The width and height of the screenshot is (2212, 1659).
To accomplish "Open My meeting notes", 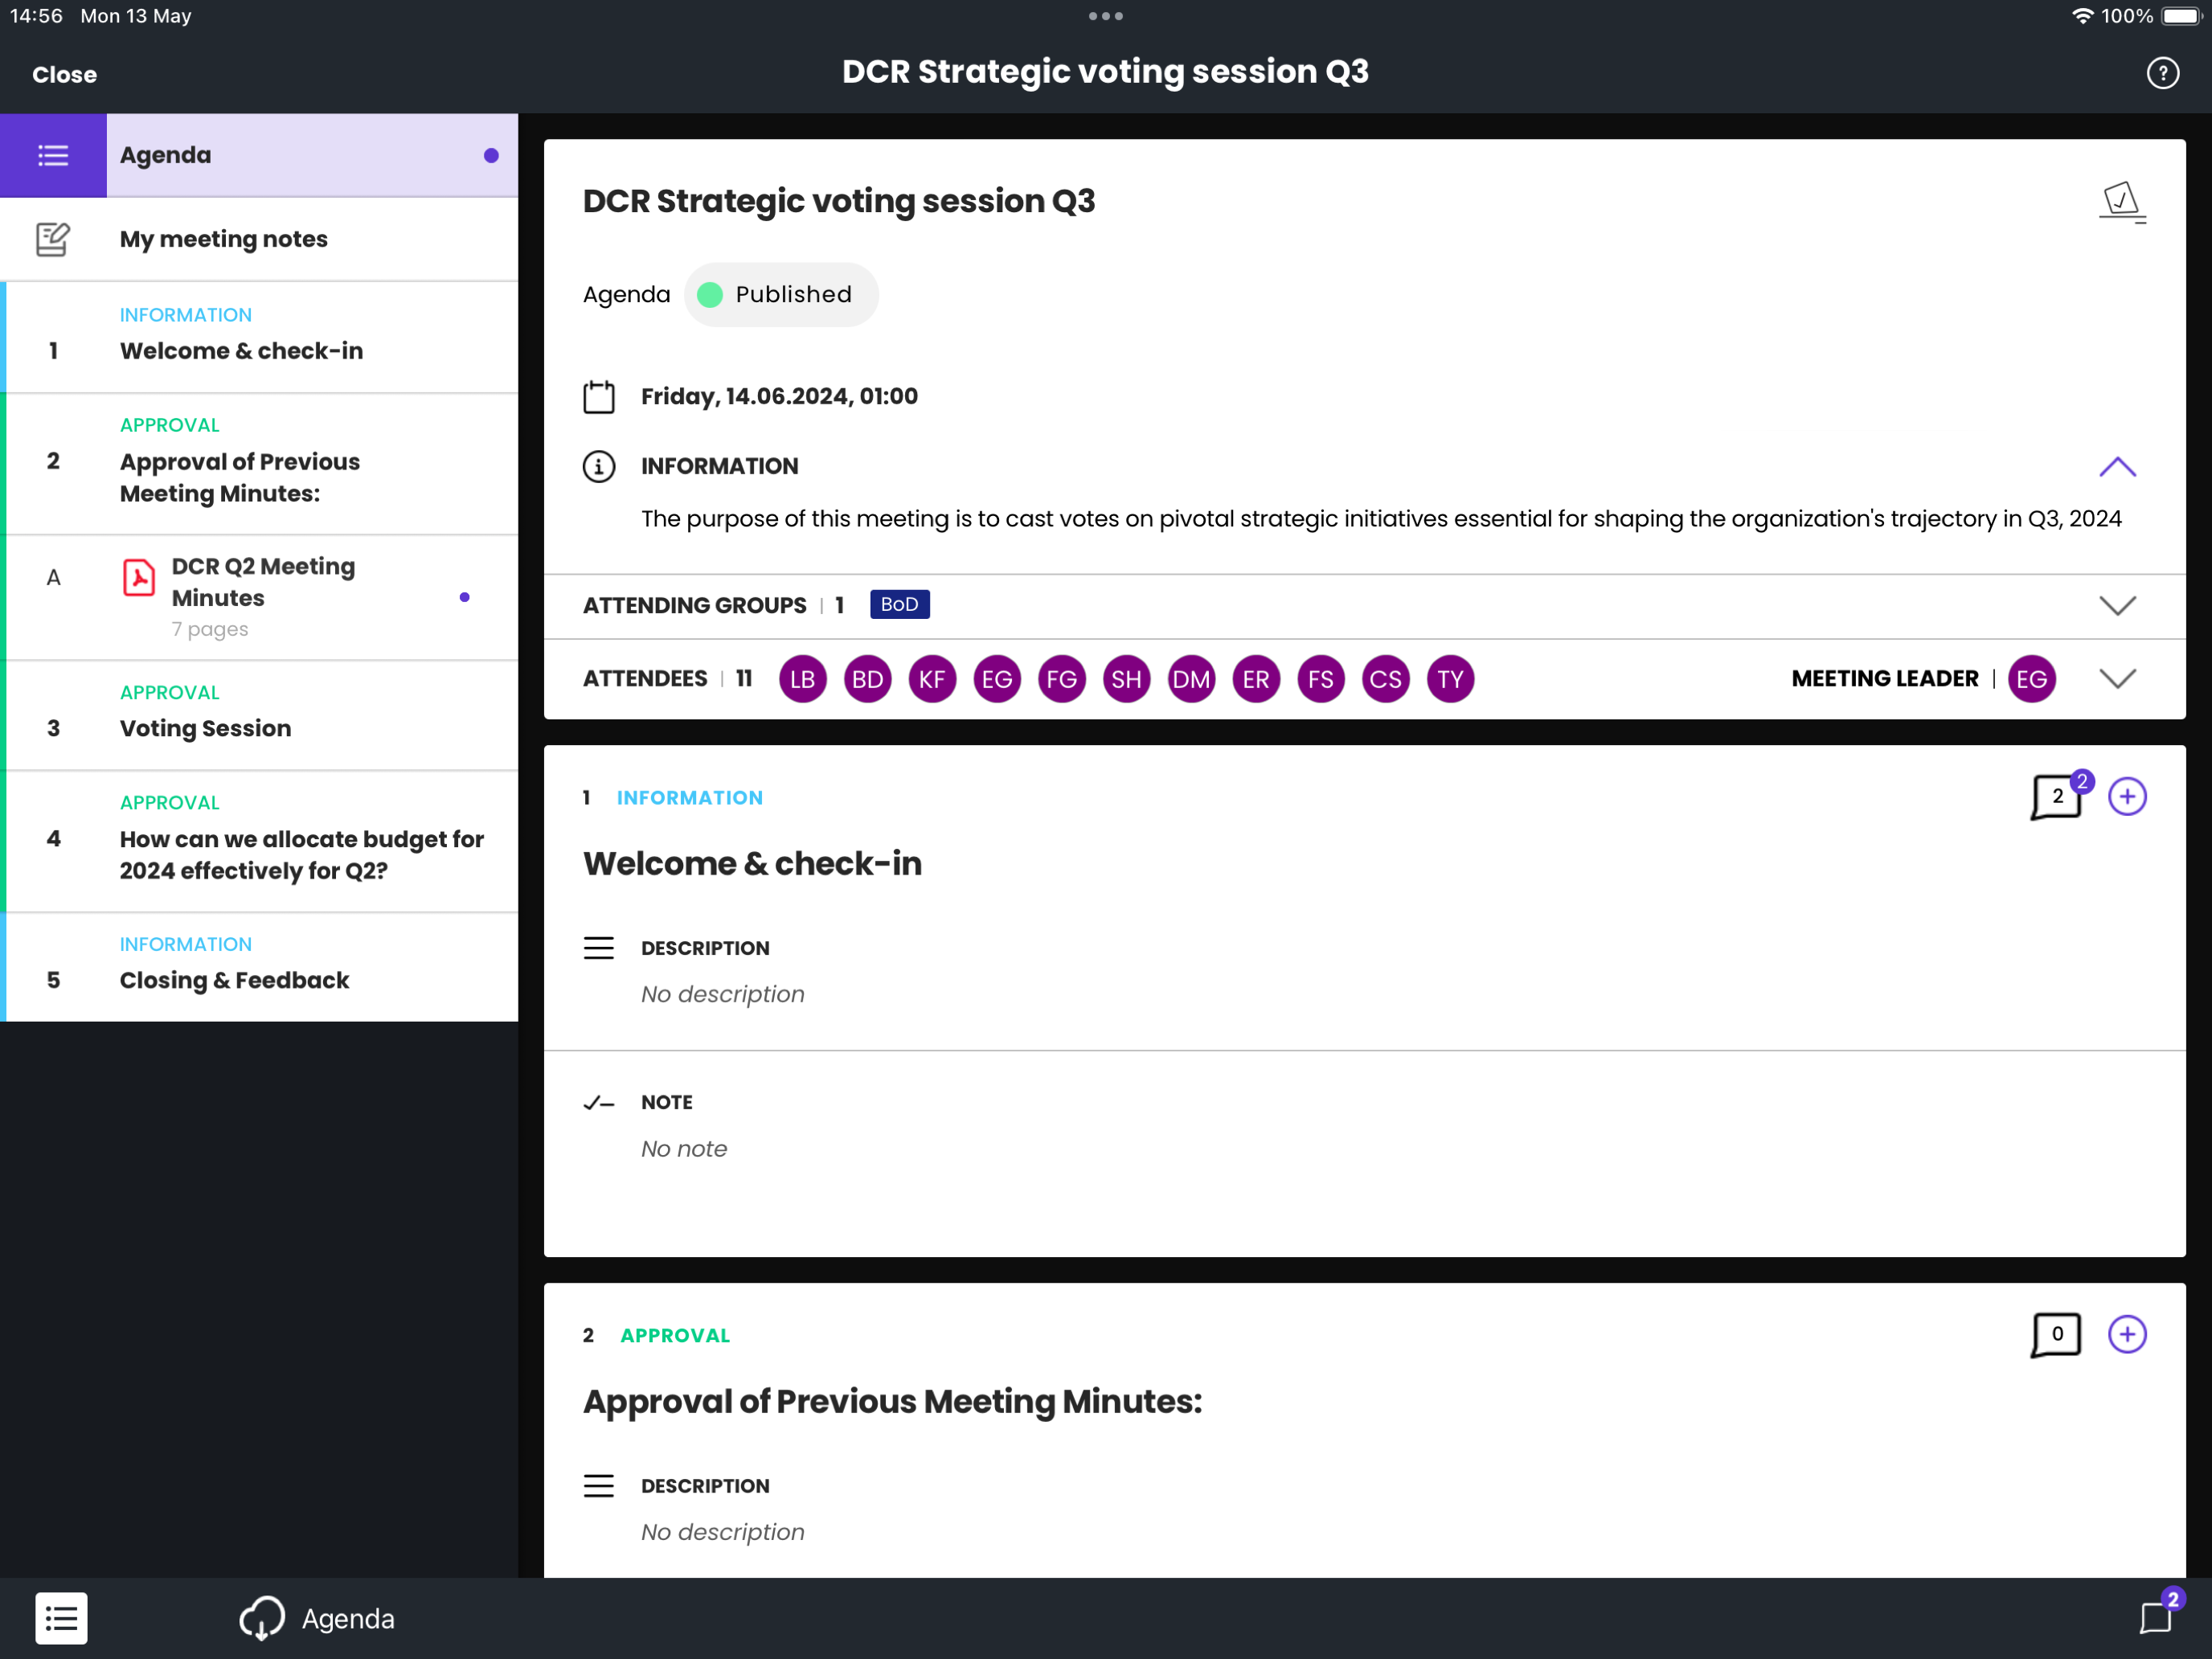I will 223,239.
